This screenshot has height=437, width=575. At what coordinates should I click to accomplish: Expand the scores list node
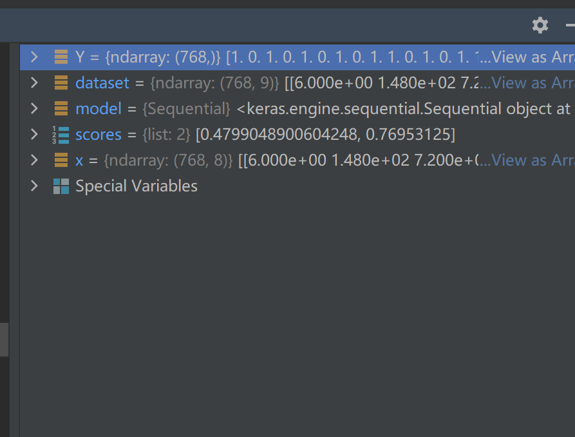35,134
